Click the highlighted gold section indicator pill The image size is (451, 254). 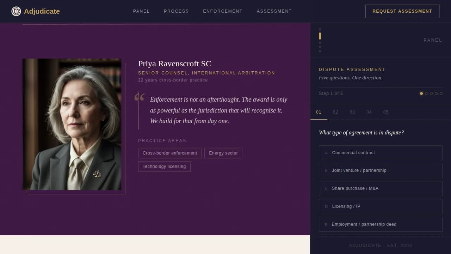coord(320,36)
